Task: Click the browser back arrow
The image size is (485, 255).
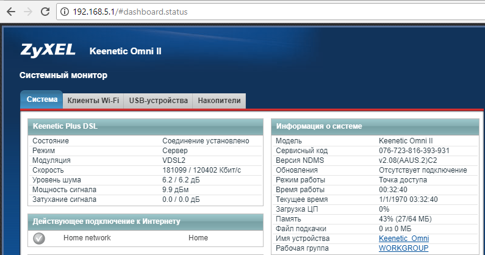Action: pyautogui.click(x=10, y=12)
